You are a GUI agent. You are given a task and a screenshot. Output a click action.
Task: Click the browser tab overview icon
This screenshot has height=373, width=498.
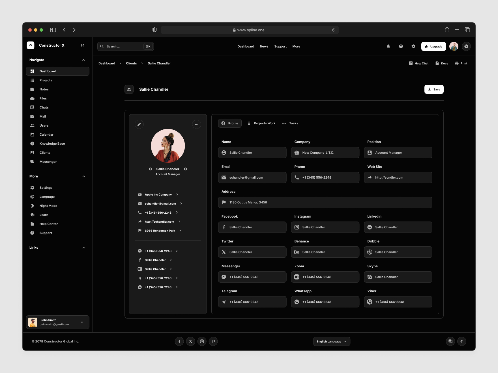[x=467, y=30]
